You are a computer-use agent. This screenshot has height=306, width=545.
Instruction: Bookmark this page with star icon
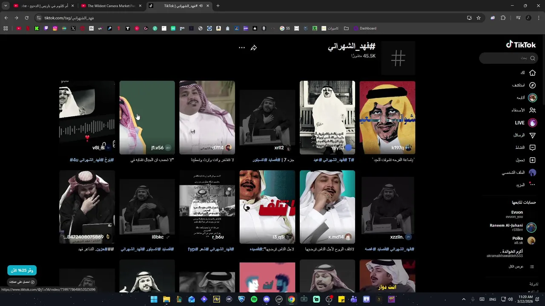click(x=479, y=18)
